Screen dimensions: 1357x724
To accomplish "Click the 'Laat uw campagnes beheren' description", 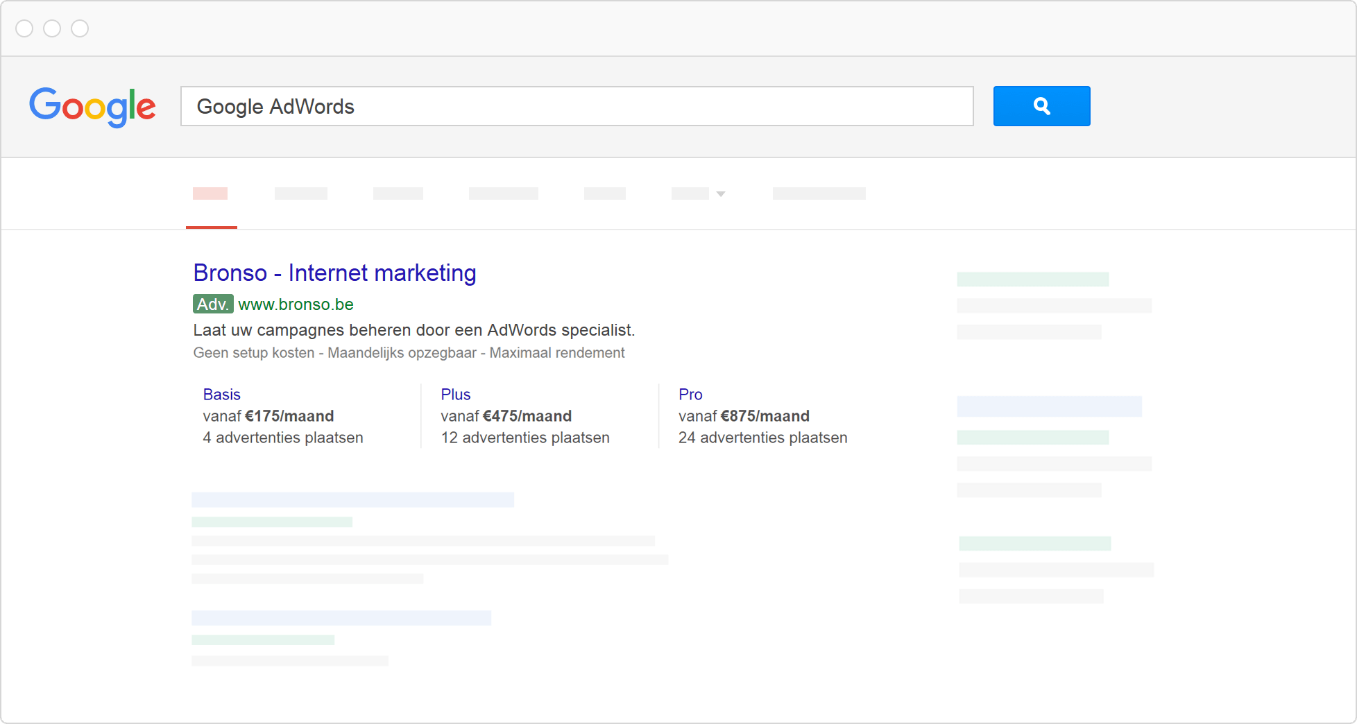I will [414, 330].
